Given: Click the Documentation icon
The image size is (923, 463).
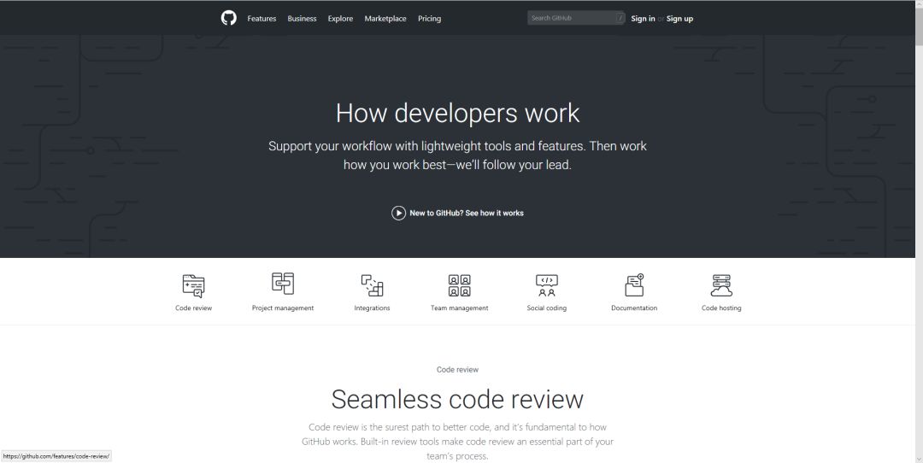Looking at the screenshot, I should [634, 284].
